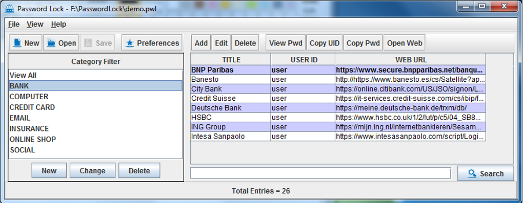Viewport: 523px width, 203px height.
Task: Minimize the Password Lock window
Action: coord(466,6)
